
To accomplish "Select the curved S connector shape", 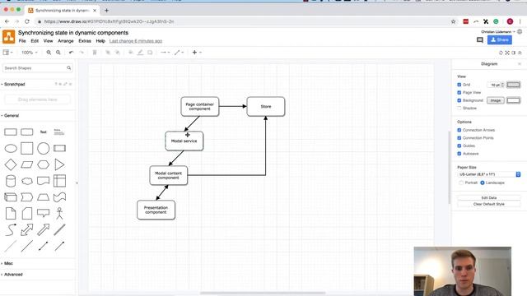I will click(x=11, y=229).
